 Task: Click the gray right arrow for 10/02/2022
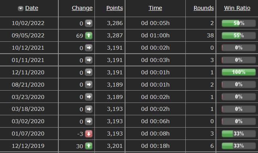pos(89,23)
